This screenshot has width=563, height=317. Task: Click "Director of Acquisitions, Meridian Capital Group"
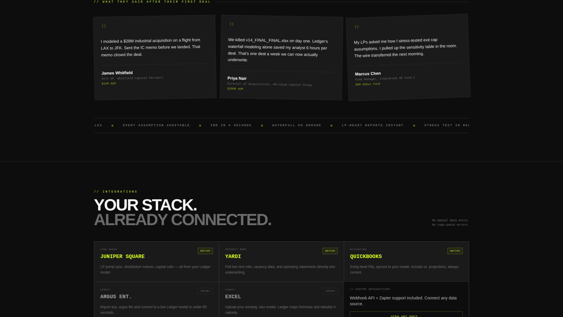pos(269,84)
